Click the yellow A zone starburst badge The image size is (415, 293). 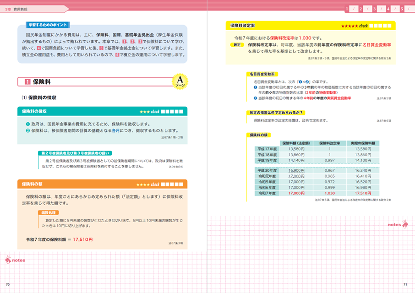179,82
